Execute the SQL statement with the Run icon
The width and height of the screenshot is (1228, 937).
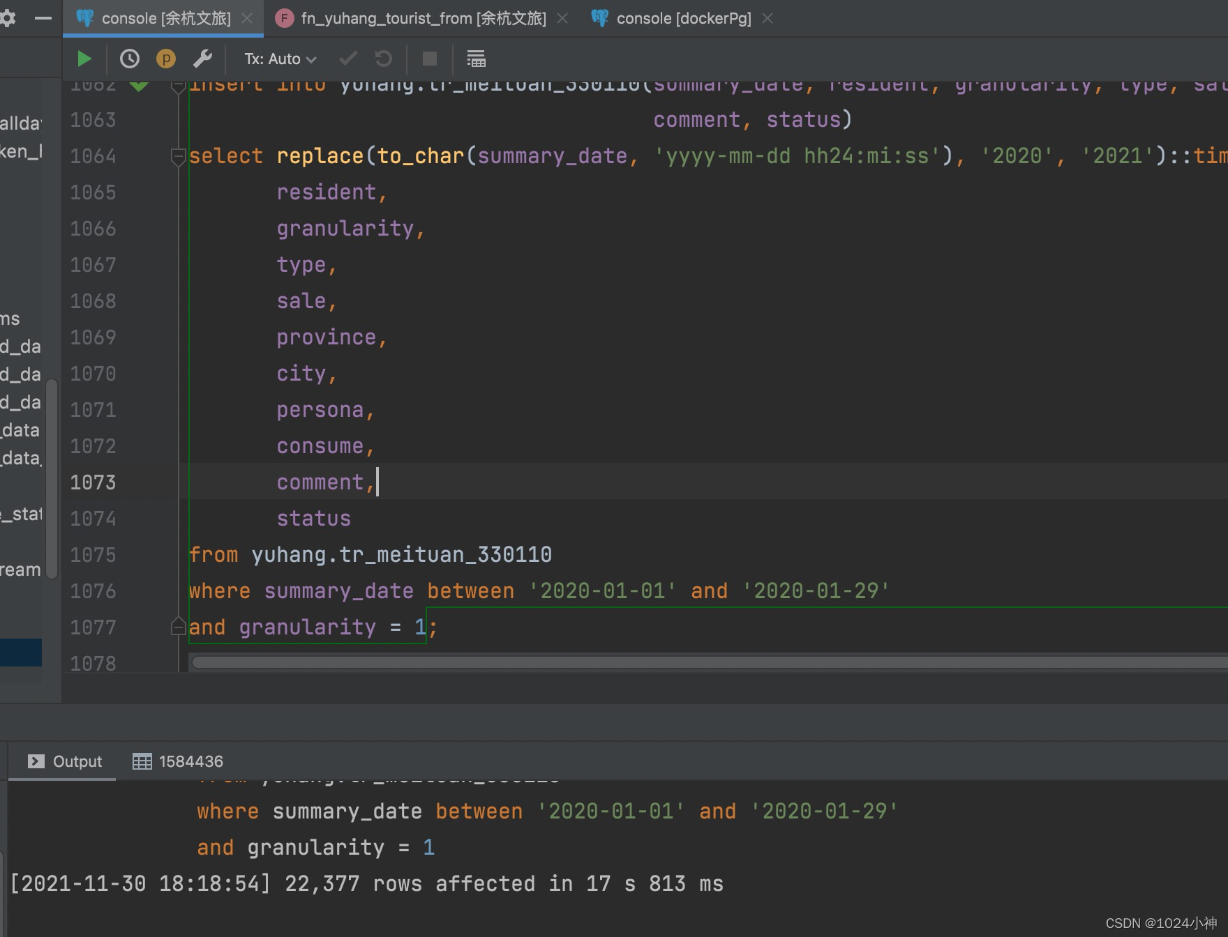click(84, 59)
